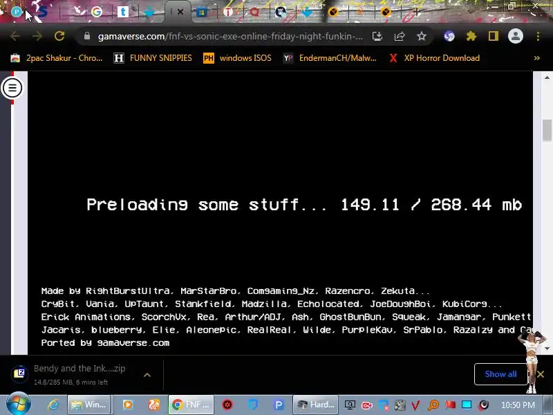The width and height of the screenshot is (553, 415).
Task: Click the 'Made by RightBurstUltra' credits line
Action: [235, 290]
